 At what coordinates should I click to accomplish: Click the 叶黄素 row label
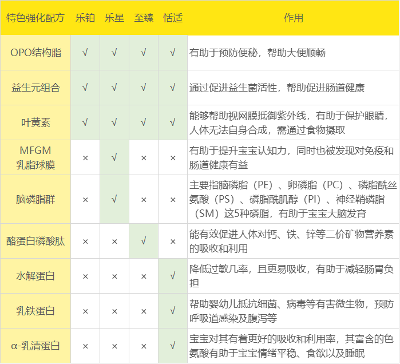click(x=35, y=122)
